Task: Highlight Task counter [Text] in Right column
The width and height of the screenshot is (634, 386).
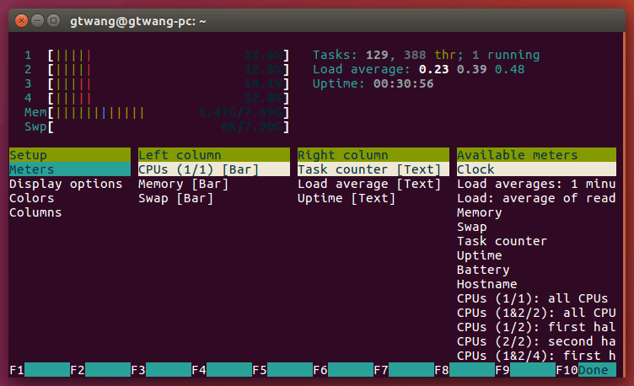Action: (368, 169)
